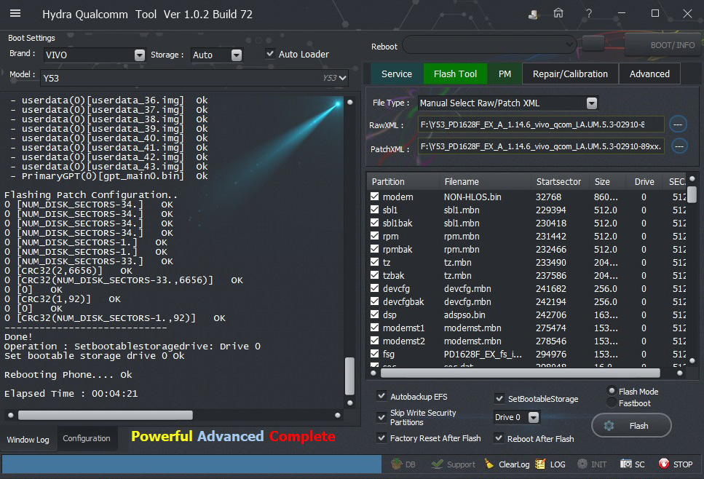Toggle SetBootableStorage checkbox
Screen dimensions: 704x479
coord(499,398)
